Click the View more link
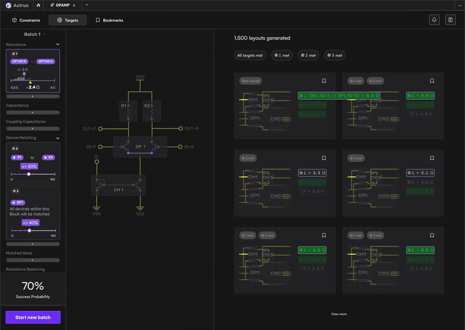 click(339, 314)
